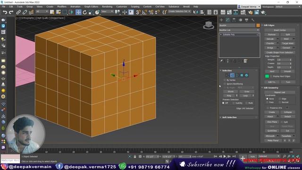Select the Edge constraint radio
This screenshot has width=302, height=170.
tap(280, 99)
